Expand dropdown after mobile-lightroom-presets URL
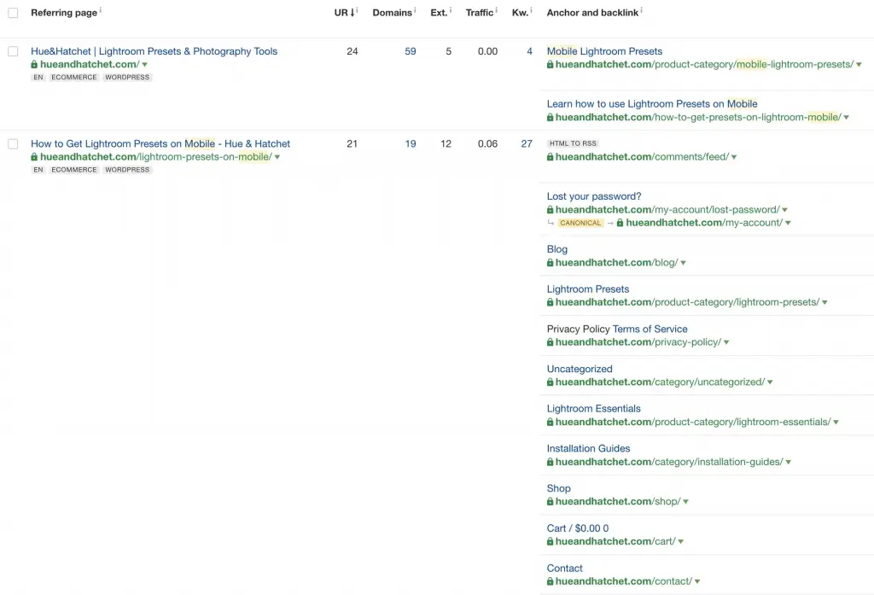The height and width of the screenshot is (595, 874). [x=859, y=65]
